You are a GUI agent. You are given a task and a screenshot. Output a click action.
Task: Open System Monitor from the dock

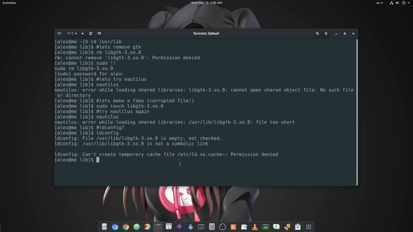[x=266, y=227]
